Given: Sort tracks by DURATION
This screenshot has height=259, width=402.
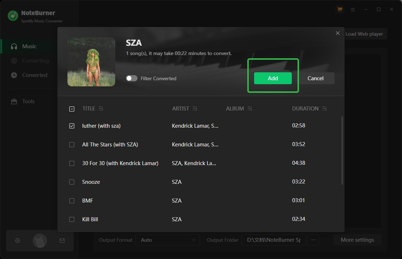Looking at the screenshot, I should point(324,108).
